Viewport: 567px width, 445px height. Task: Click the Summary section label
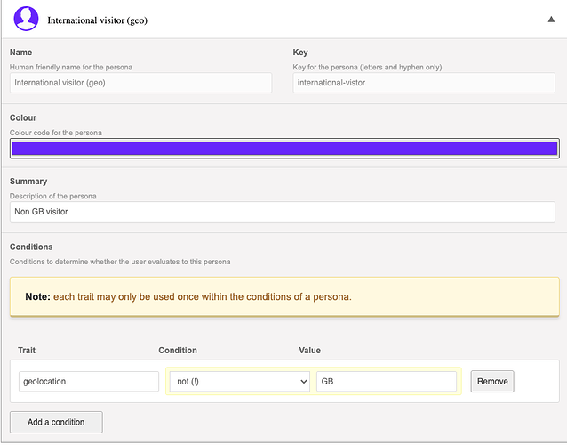click(x=28, y=182)
